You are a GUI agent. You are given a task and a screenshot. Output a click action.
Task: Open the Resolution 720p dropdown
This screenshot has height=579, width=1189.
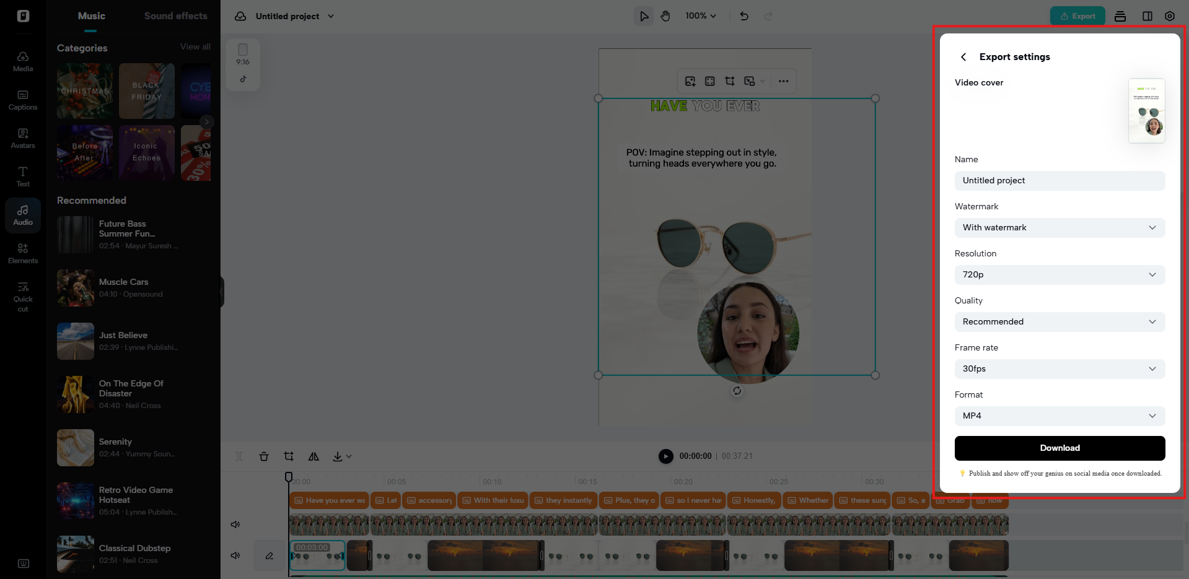1060,275
